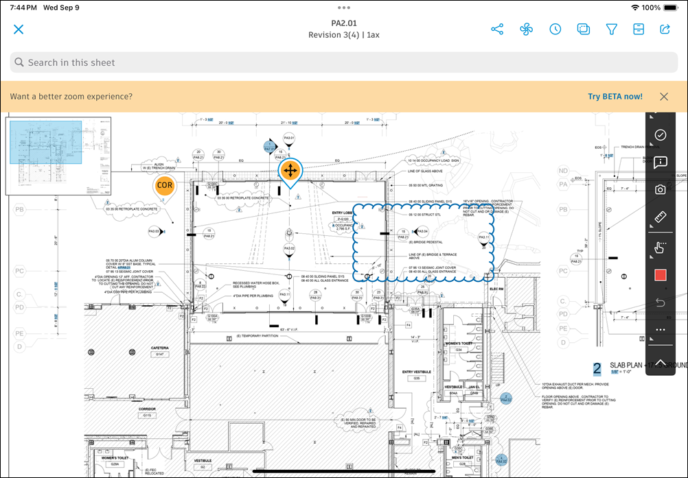Select the orange COR pin on the sheet
The width and height of the screenshot is (688, 478).
click(x=165, y=186)
